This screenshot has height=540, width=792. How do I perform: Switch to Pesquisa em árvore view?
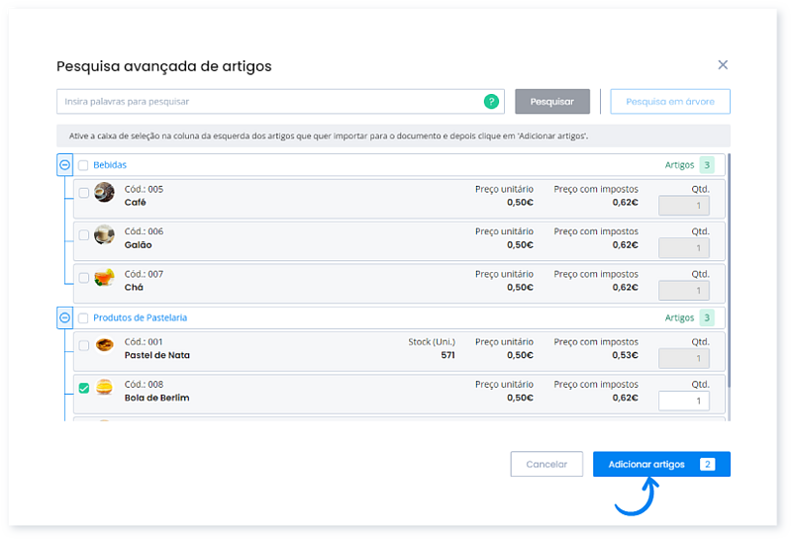670,101
